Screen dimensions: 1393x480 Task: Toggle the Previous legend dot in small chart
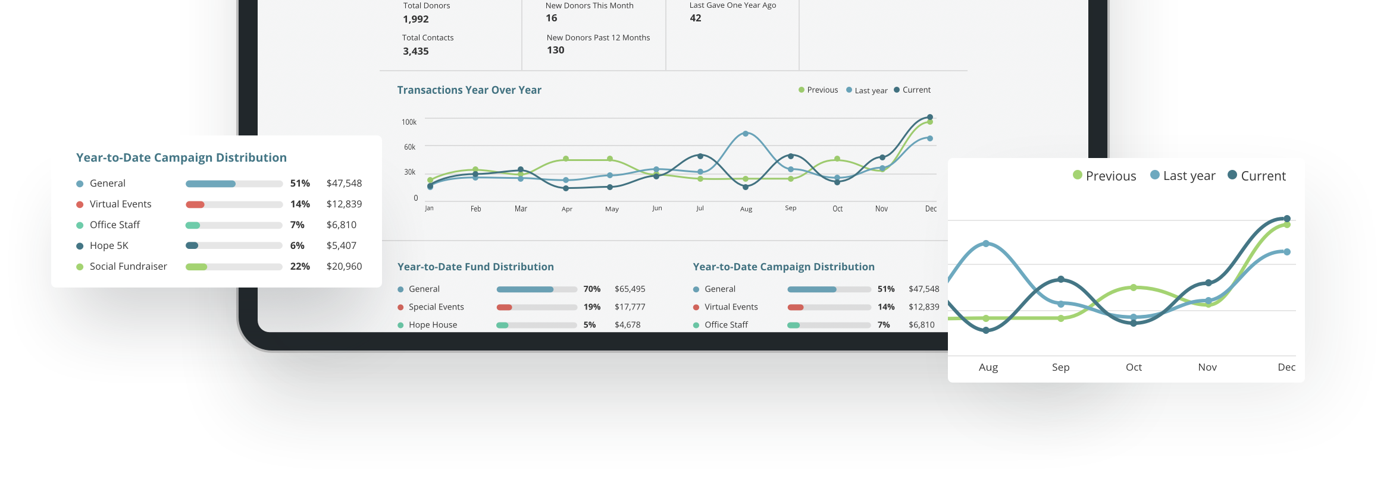(x=802, y=90)
